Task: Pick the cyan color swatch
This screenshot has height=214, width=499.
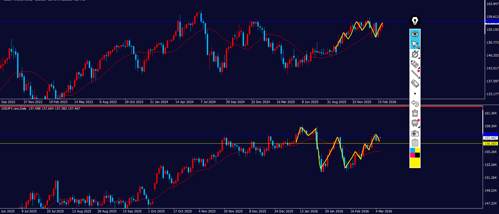Action: pyautogui.click(x=412, y=150)
